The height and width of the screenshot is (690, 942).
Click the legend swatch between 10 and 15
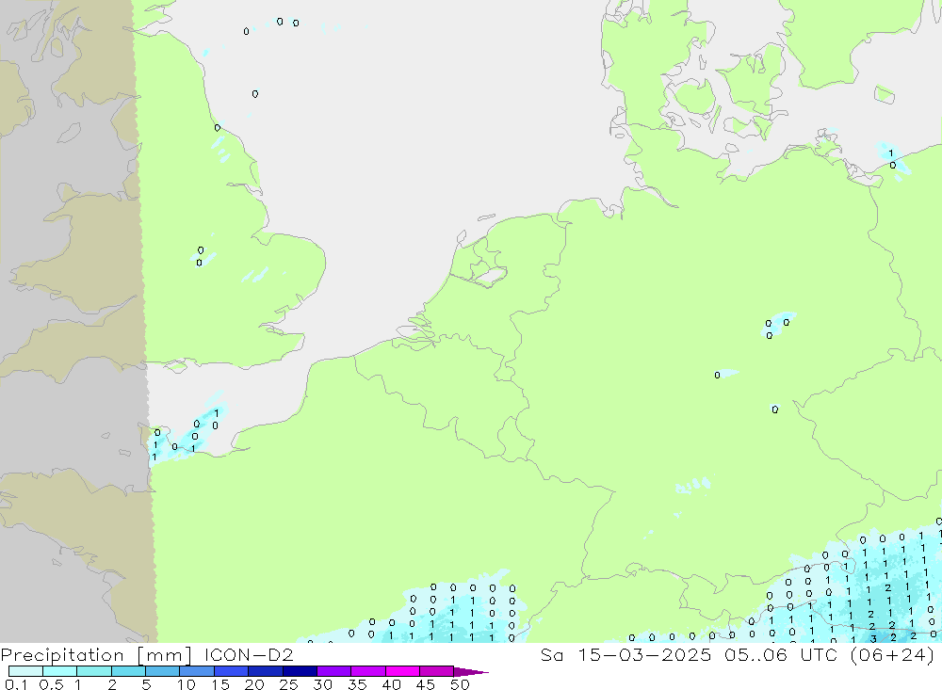(x=197, y=671)
